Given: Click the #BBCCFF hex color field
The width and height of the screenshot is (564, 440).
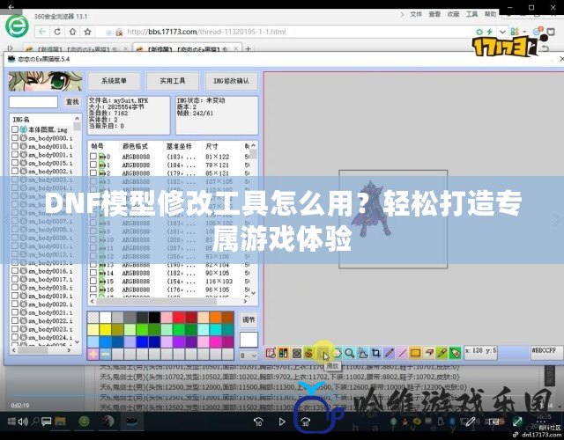Looking at the screenshot, I should point(546,352).
